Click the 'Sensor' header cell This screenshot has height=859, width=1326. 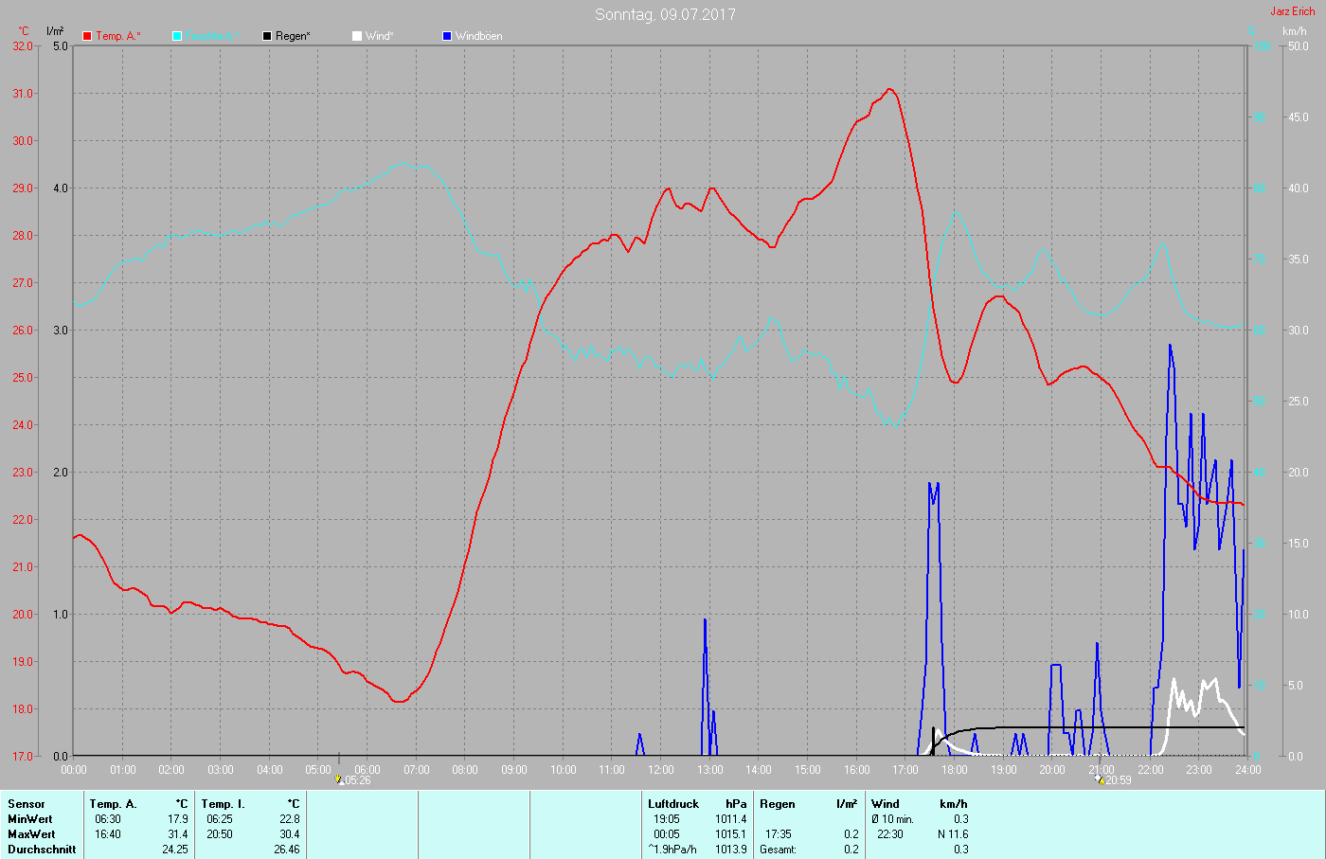pos(27,804)
